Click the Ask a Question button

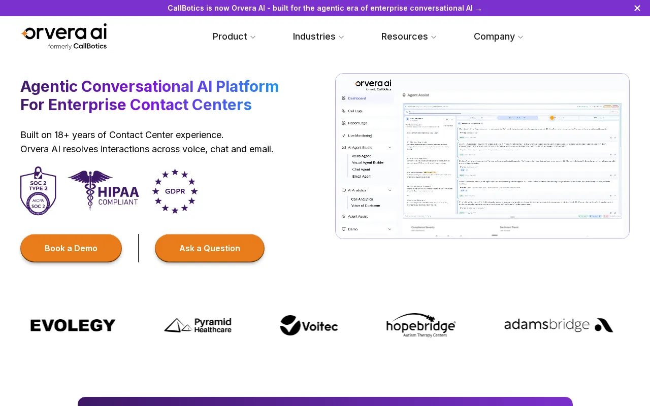(210, 248)
